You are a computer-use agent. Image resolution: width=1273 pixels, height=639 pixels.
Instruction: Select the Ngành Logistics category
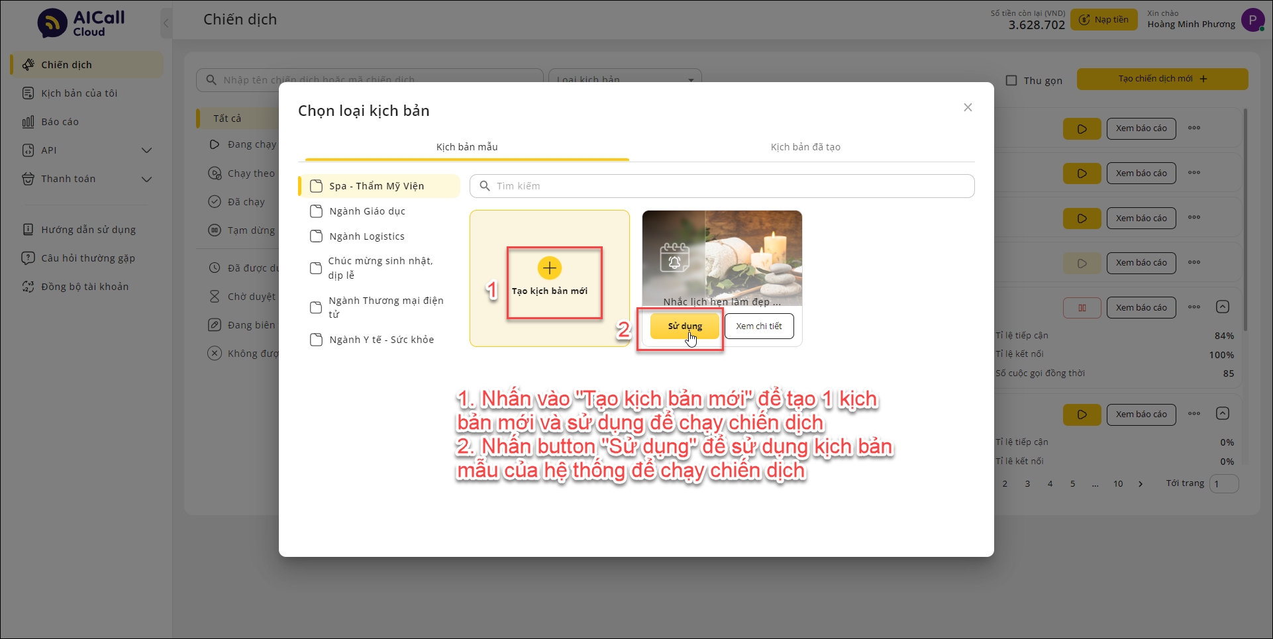pos(366,236)
